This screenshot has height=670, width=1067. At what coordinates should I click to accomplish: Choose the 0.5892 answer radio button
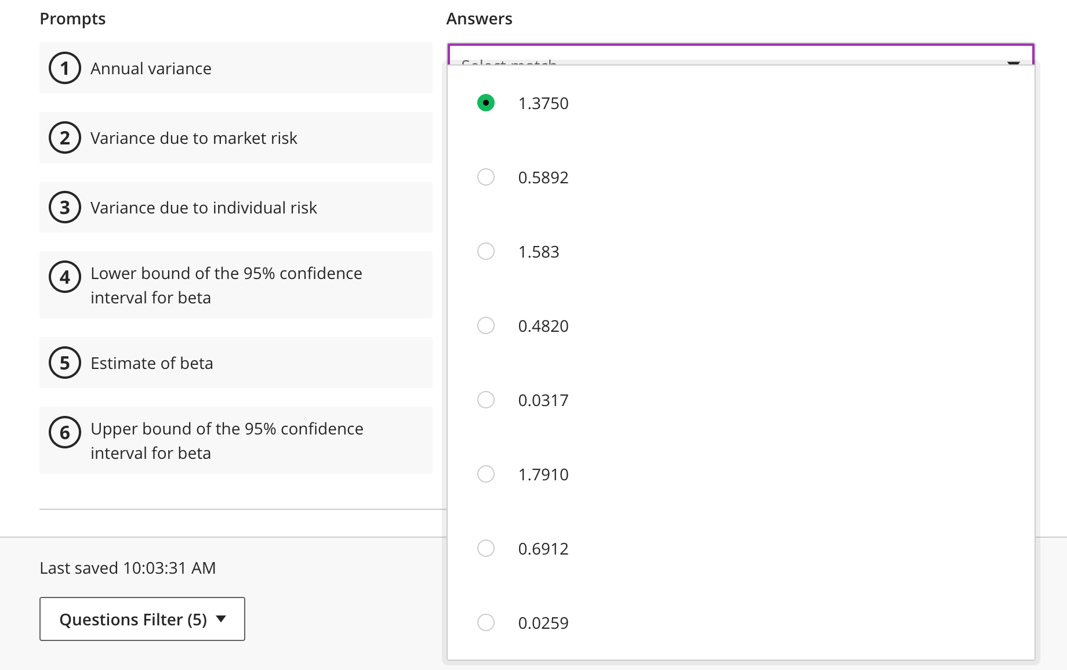pyautogui.click(x=486, y=177)
